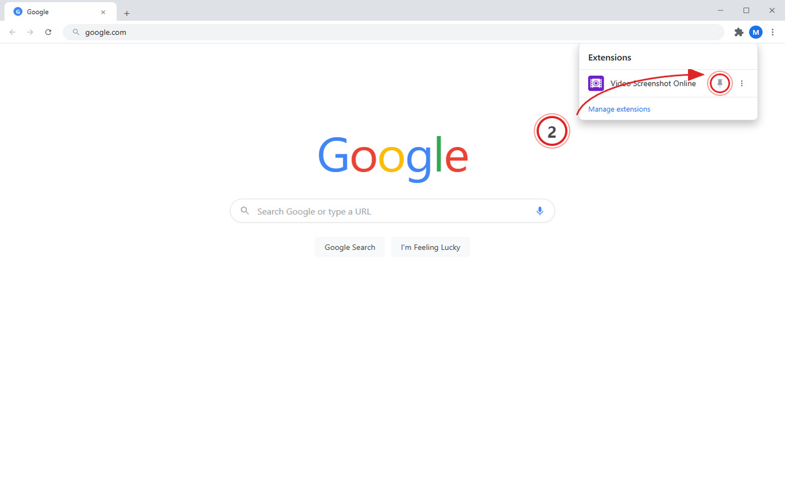Open the Manage extensions link
The width and height of the screenshot is (785, 490).
click(619, 109)
